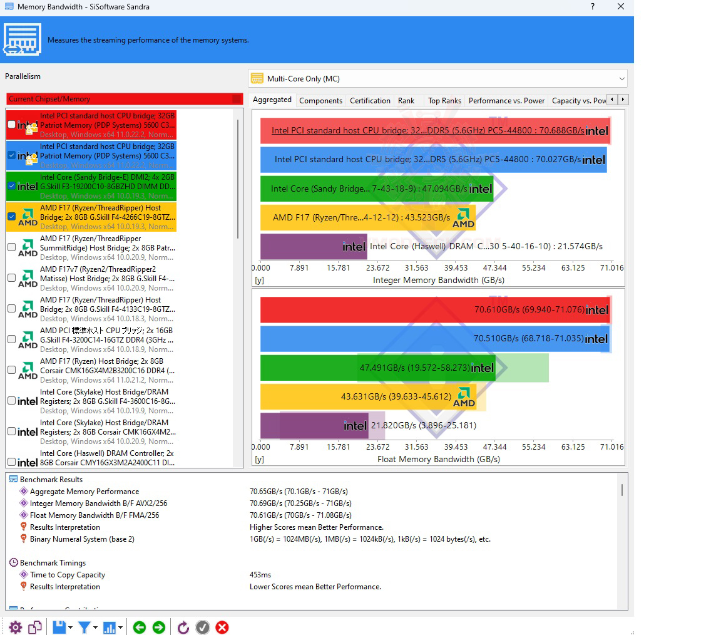Click the results pane vertical scrollbar
The image size is (721, 635).
coord(622,490)
